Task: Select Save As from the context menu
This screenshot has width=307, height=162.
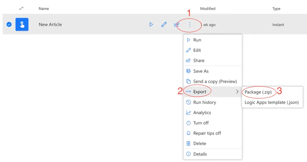Action: pyautogui.click(x=201, y=71)
